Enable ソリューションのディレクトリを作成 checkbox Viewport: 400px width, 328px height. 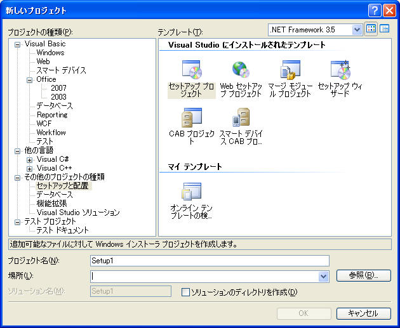(185, 292)
